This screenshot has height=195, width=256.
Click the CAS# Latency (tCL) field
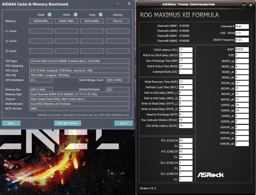coord(186,50)
